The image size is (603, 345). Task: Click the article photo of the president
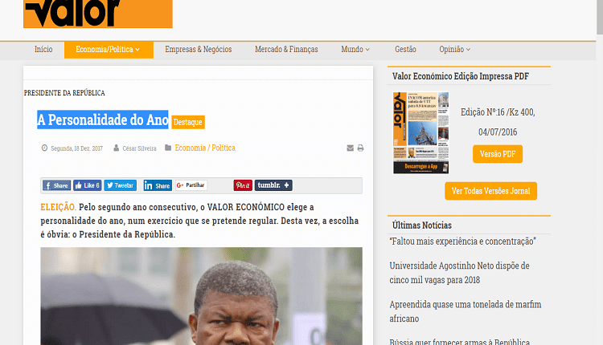pos(201,296)
